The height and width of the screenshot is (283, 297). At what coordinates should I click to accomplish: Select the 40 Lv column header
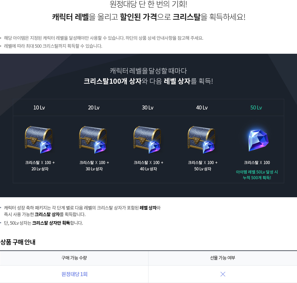pos(202,108)
